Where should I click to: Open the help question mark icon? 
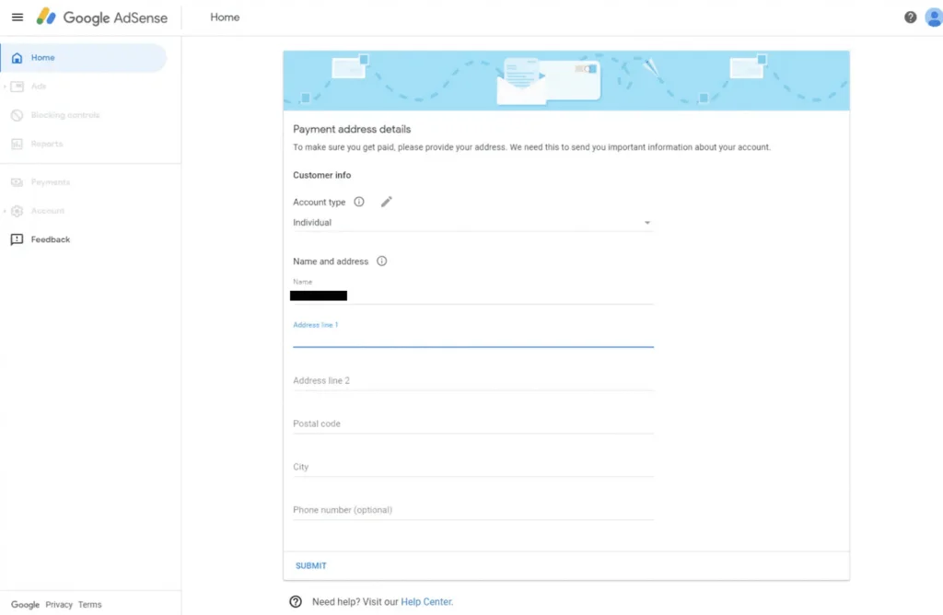click(x=910, y=17)
